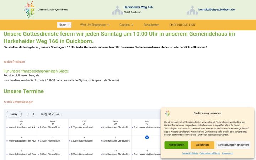This screenshot has height=160, width=256.
Task: Follow the zu den Predigten link
Action: pyautogui.click(x=14, y=62)
